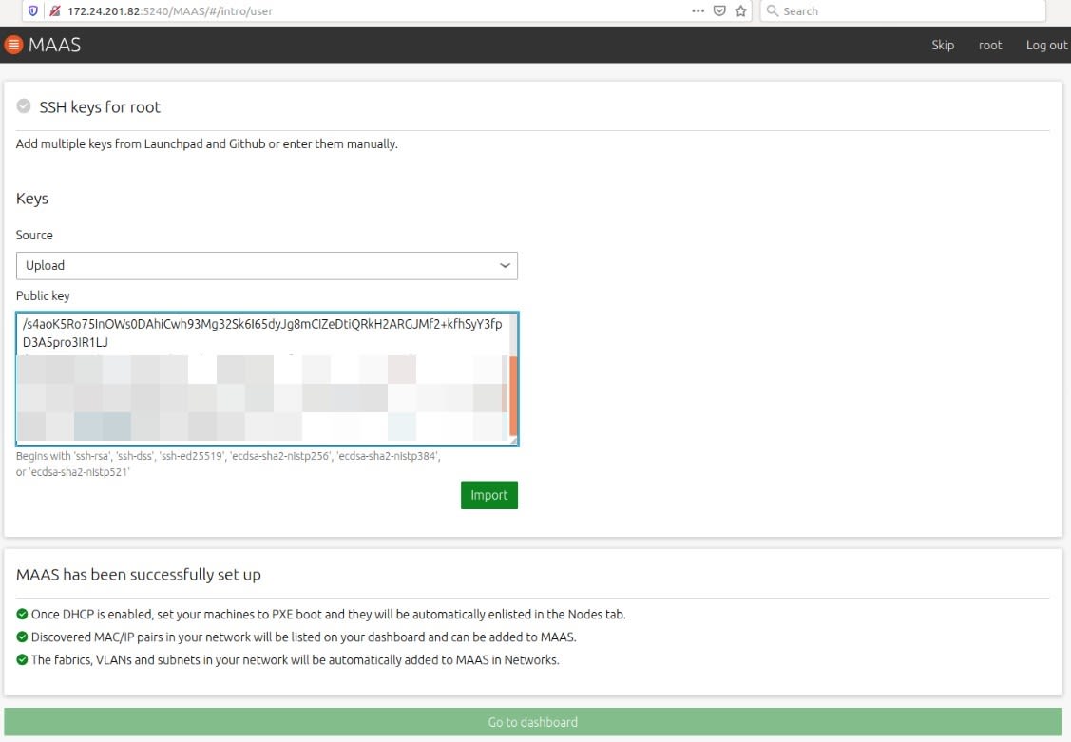Click the 'Public key' label
This screenshot has width=1071, height=742.
click(x=43, y=295)
